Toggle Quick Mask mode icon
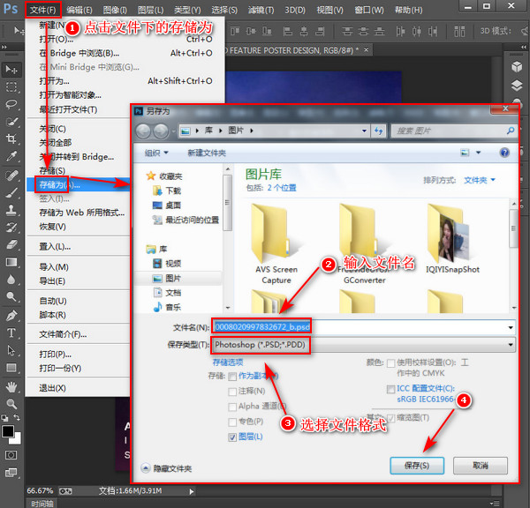The height and width of the screenshot is (508, 530). 11,455
